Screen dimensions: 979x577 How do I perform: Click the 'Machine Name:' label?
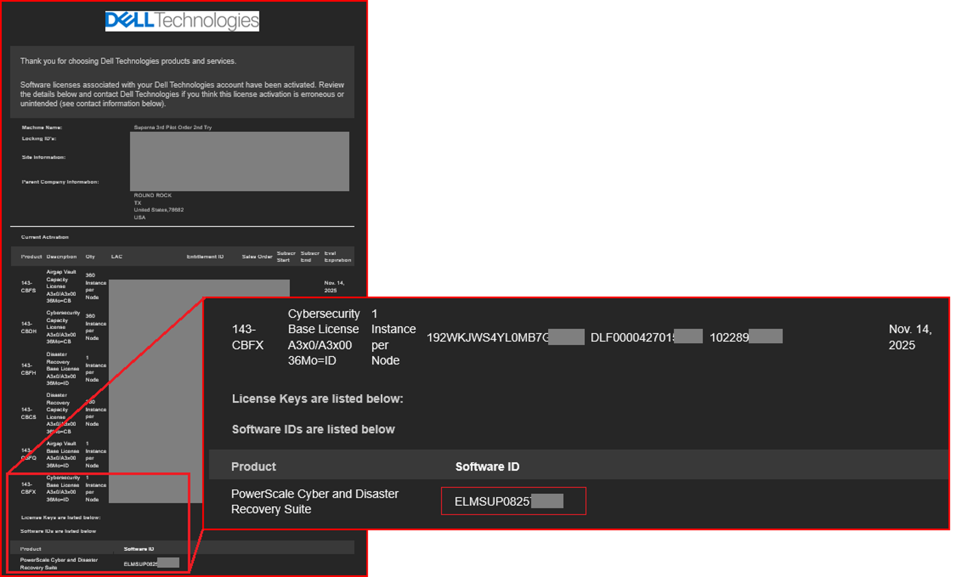click(42, 127)
